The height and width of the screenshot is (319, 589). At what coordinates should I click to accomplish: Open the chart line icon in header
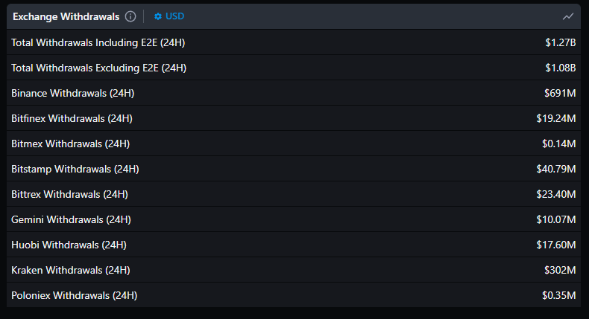click(x=567, y=16)
